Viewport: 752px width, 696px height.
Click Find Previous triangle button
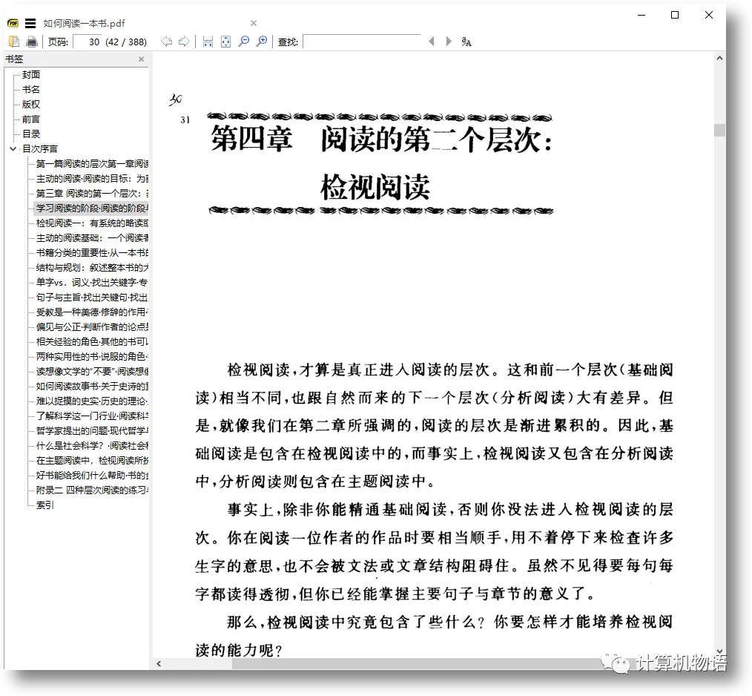click(432, 42)
